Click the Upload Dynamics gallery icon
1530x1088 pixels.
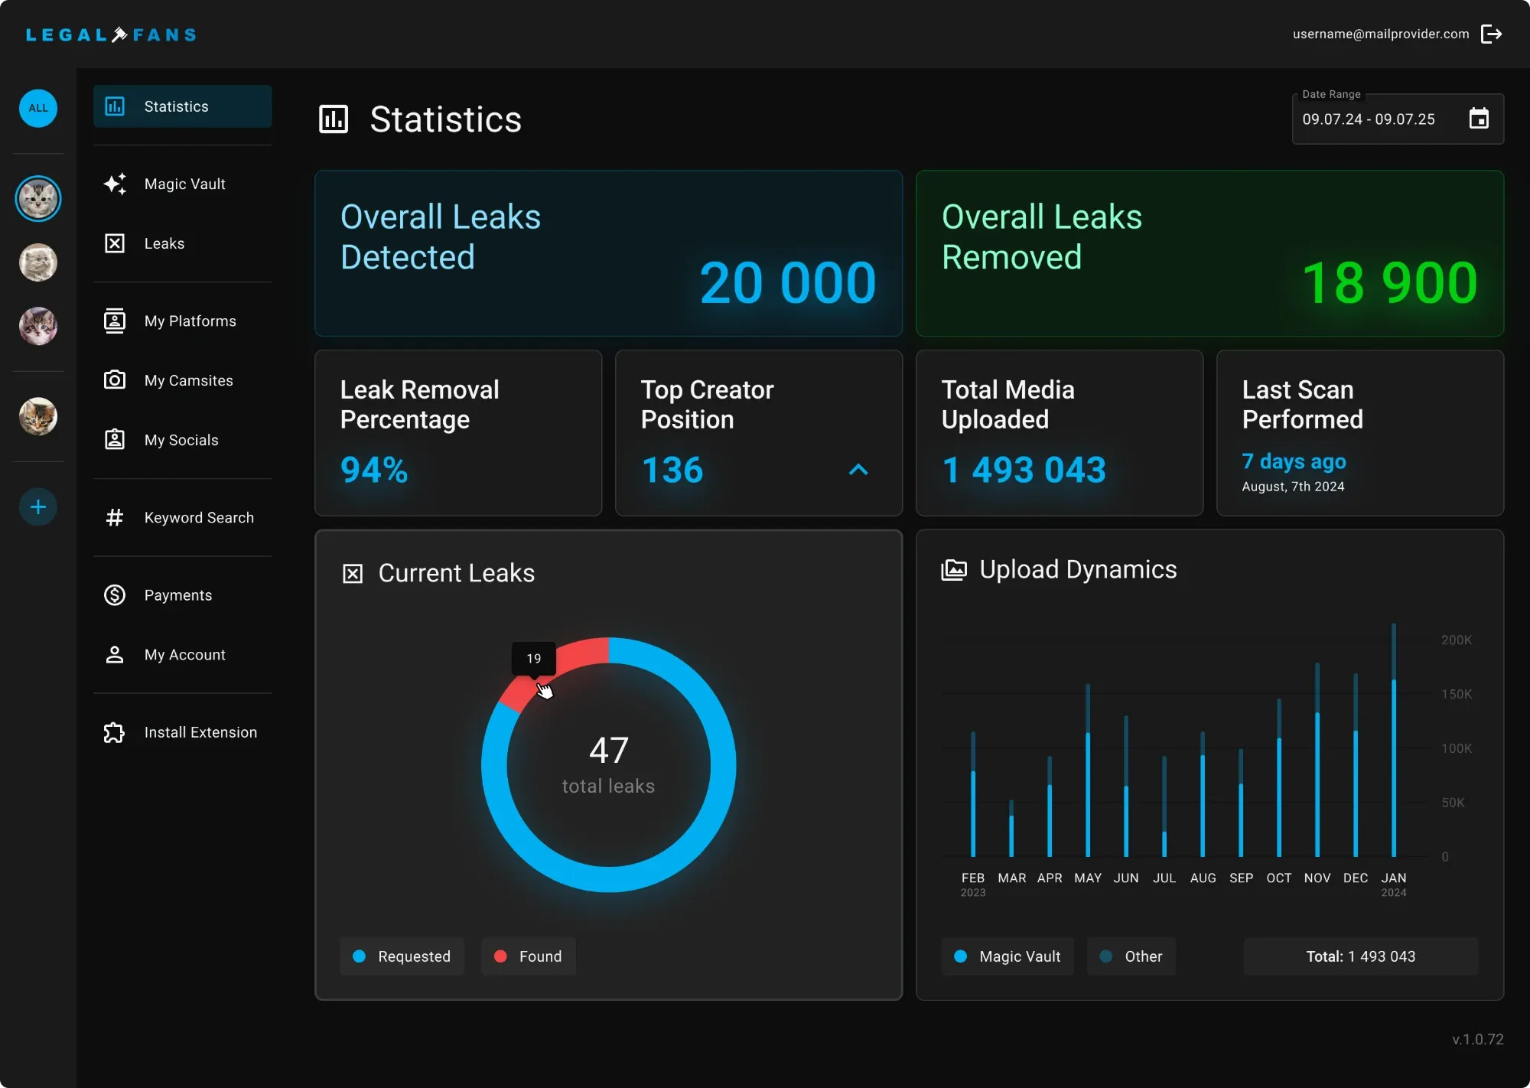pyautogui.click(x=954, y=570)
